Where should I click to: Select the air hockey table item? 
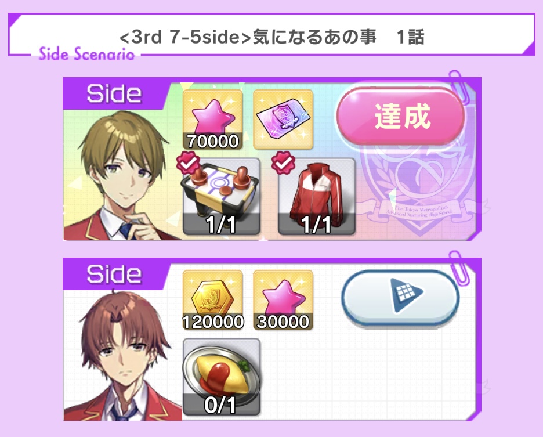click(221, 197)
